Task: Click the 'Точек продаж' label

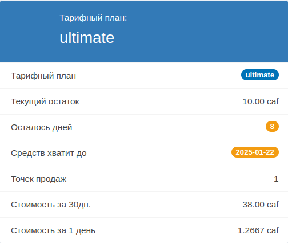Action: (39, 179)
